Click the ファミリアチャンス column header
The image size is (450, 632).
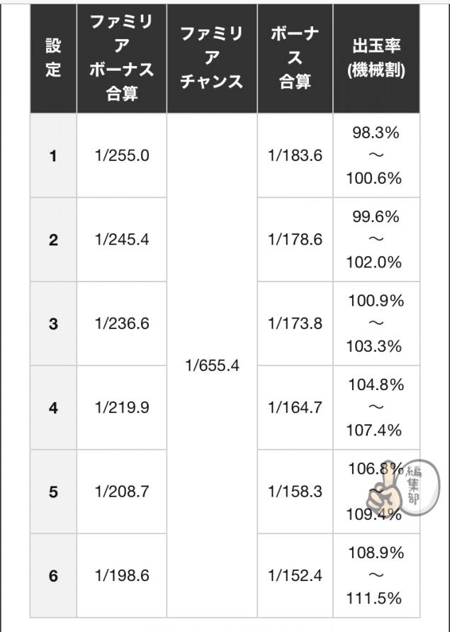pyautogui.click(x=212, y=58)
